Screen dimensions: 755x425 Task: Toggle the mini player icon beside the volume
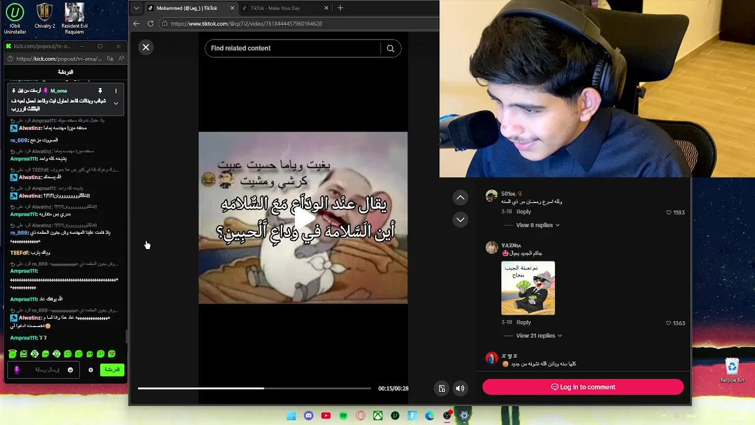[x=442, y=388]
